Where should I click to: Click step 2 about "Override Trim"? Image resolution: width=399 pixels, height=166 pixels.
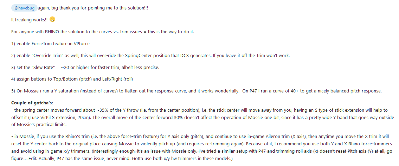pos(150,55)
